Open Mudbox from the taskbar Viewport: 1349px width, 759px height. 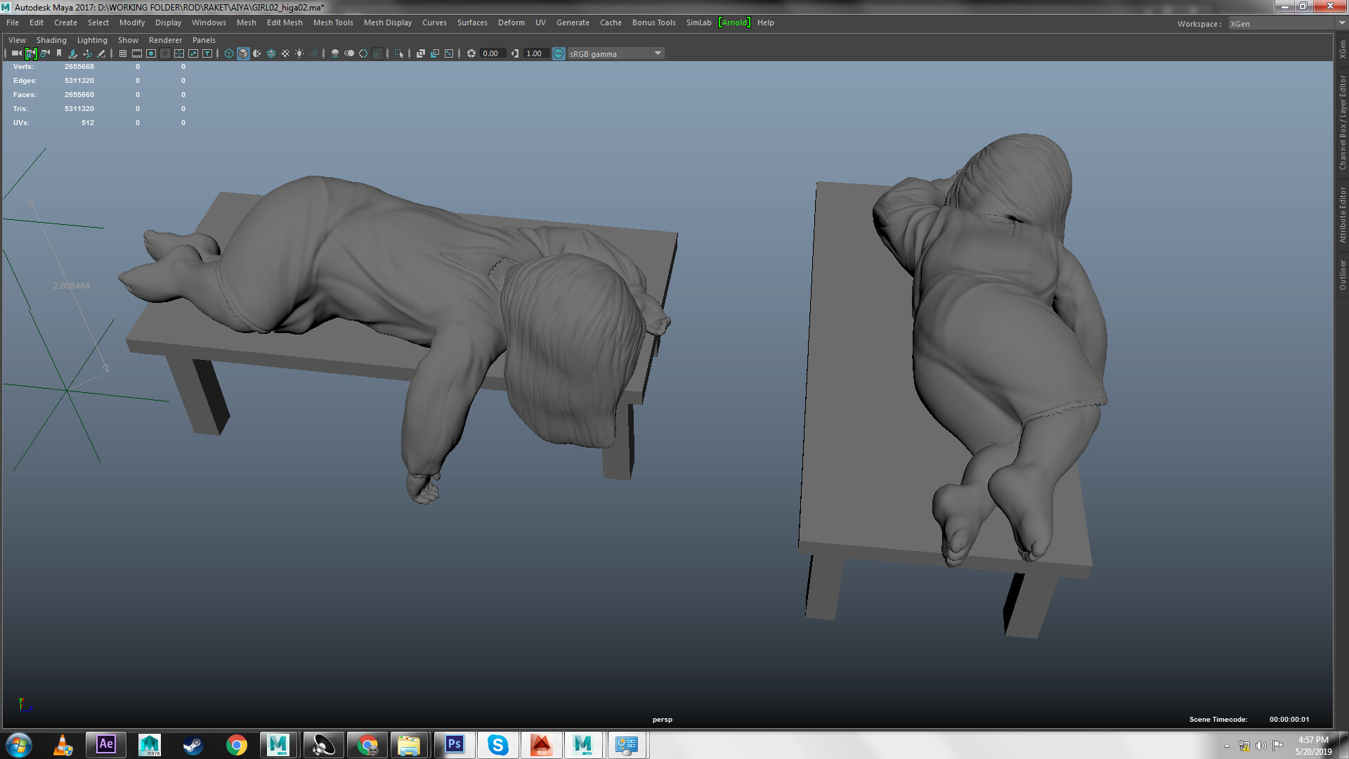[x=541, y=744]
